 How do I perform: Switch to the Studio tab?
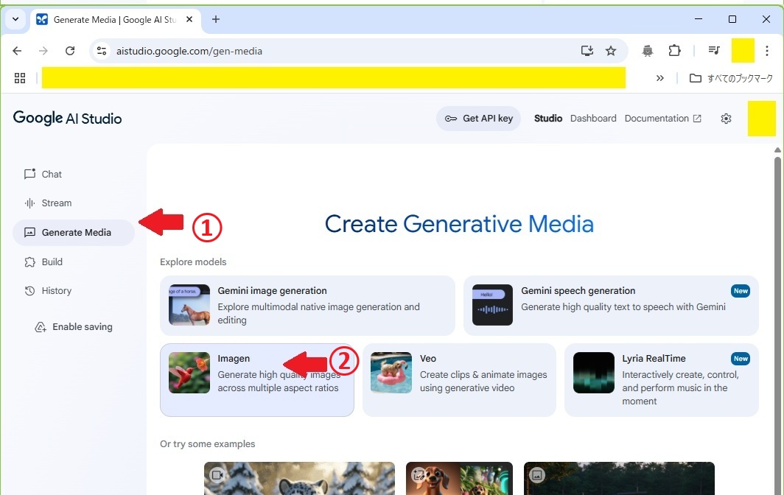coord(548,119)
